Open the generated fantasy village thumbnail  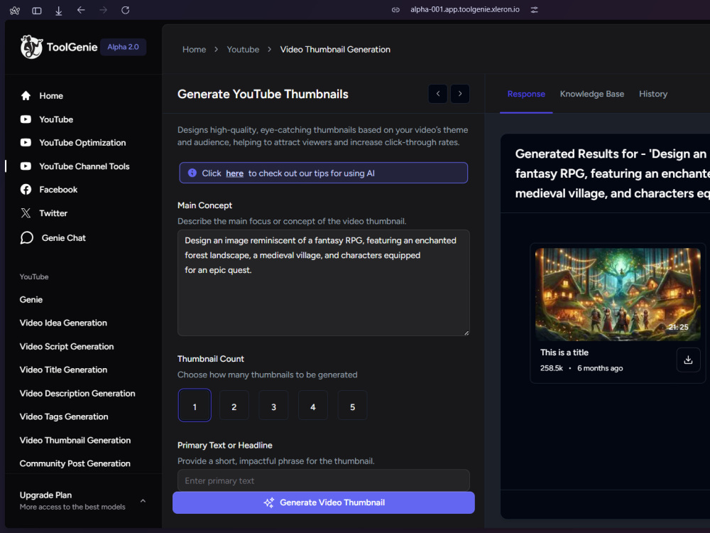(x=618, y=294)
